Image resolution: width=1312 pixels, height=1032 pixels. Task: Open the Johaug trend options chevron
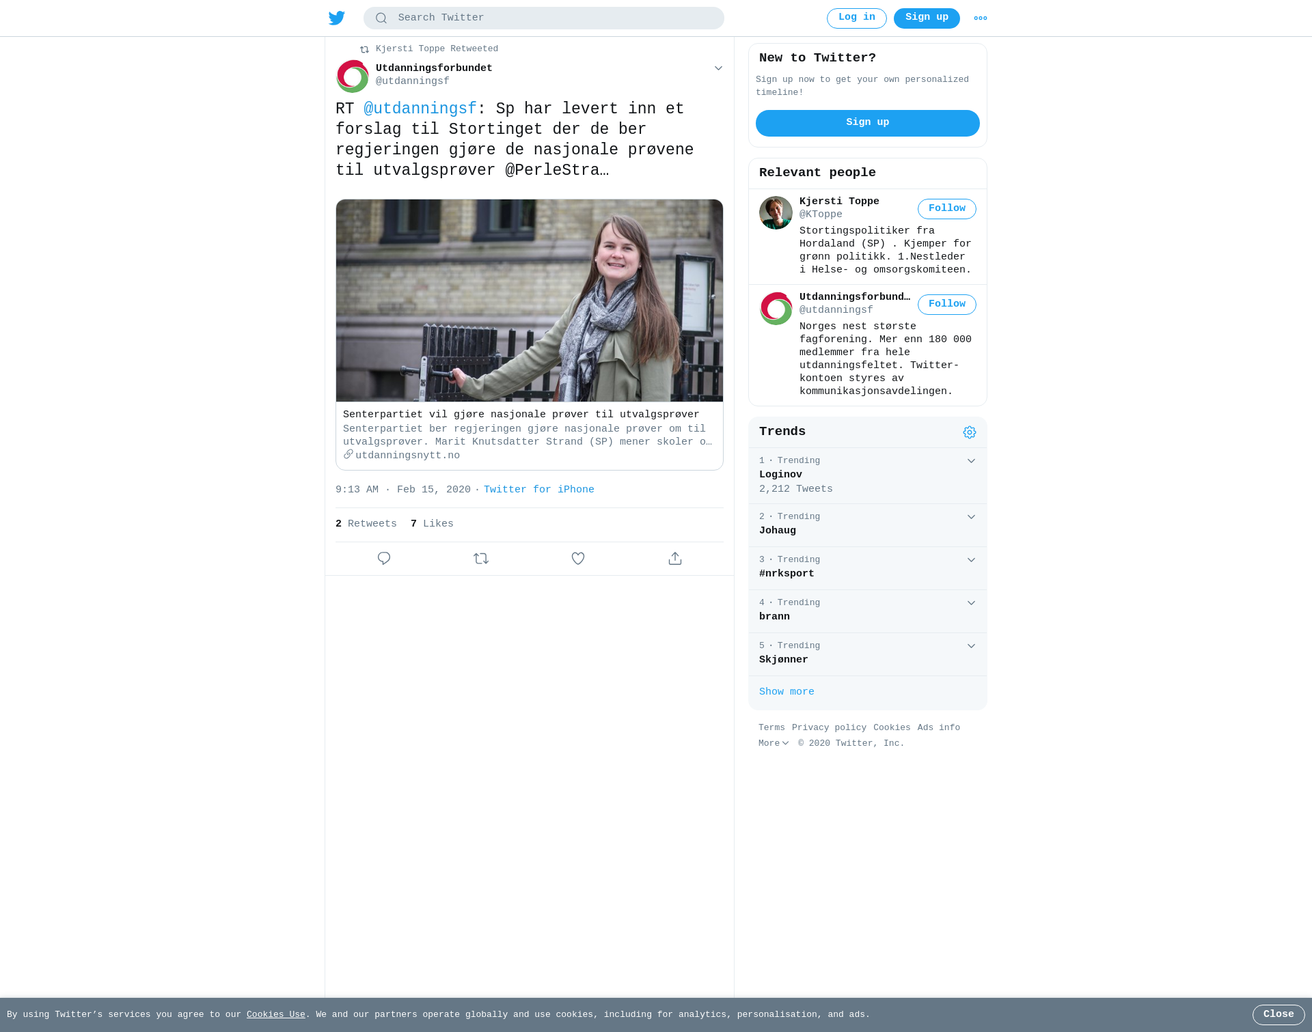click(x=971, y=517)
